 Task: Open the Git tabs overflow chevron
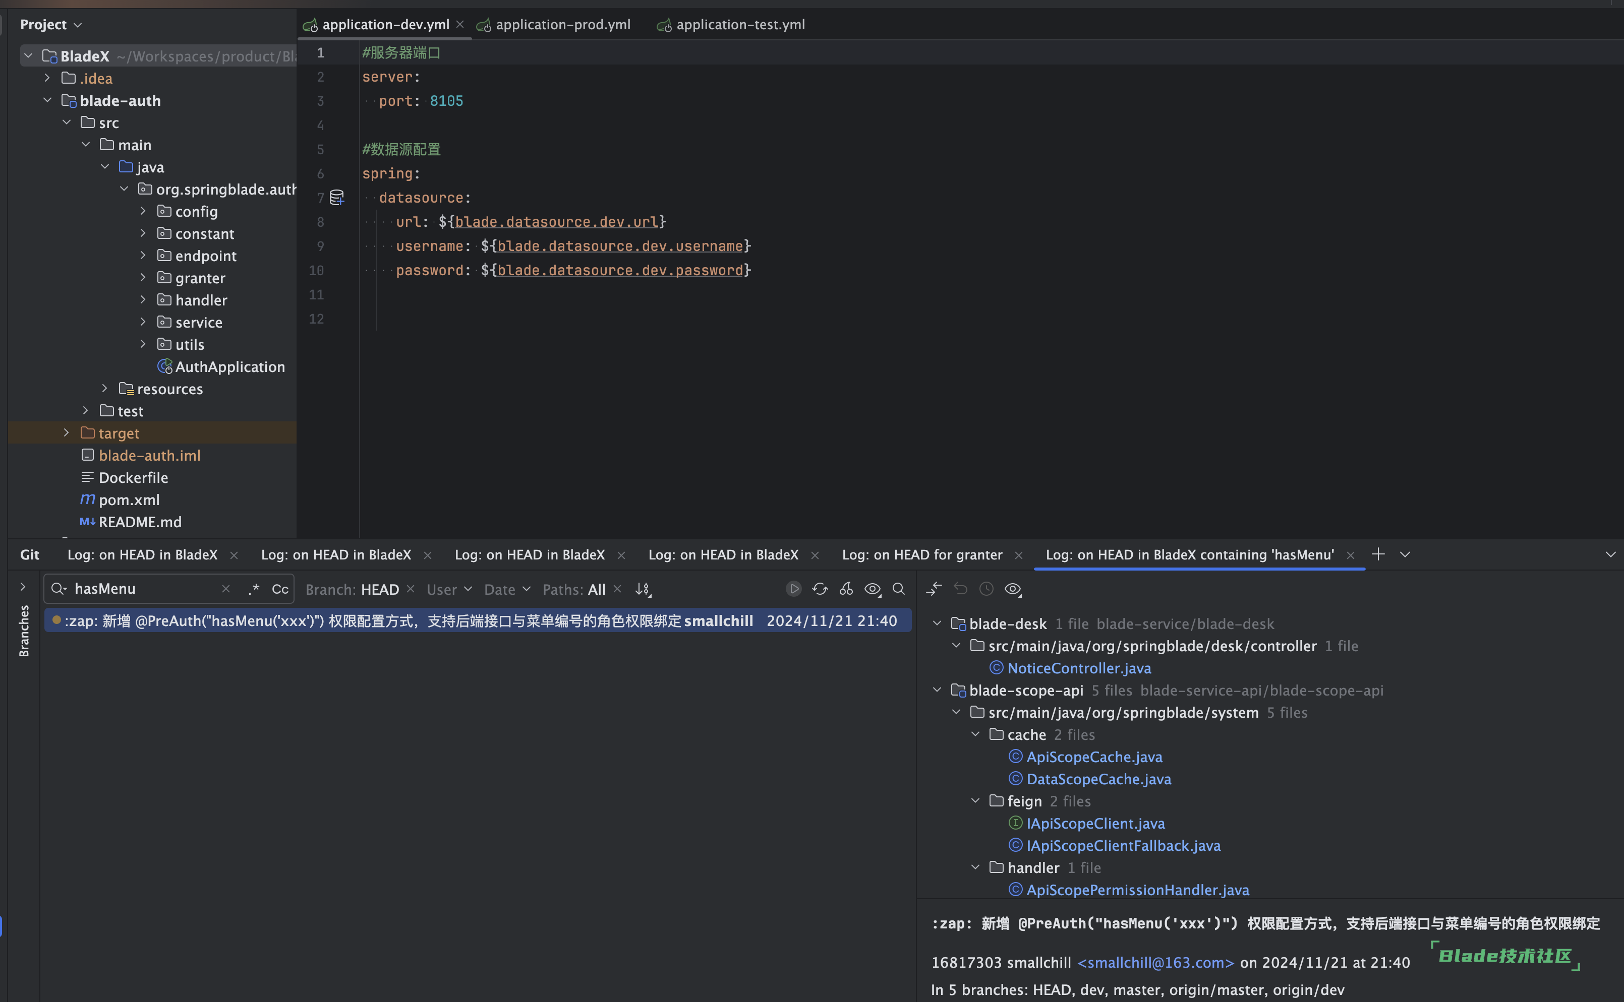(1405, 554)
